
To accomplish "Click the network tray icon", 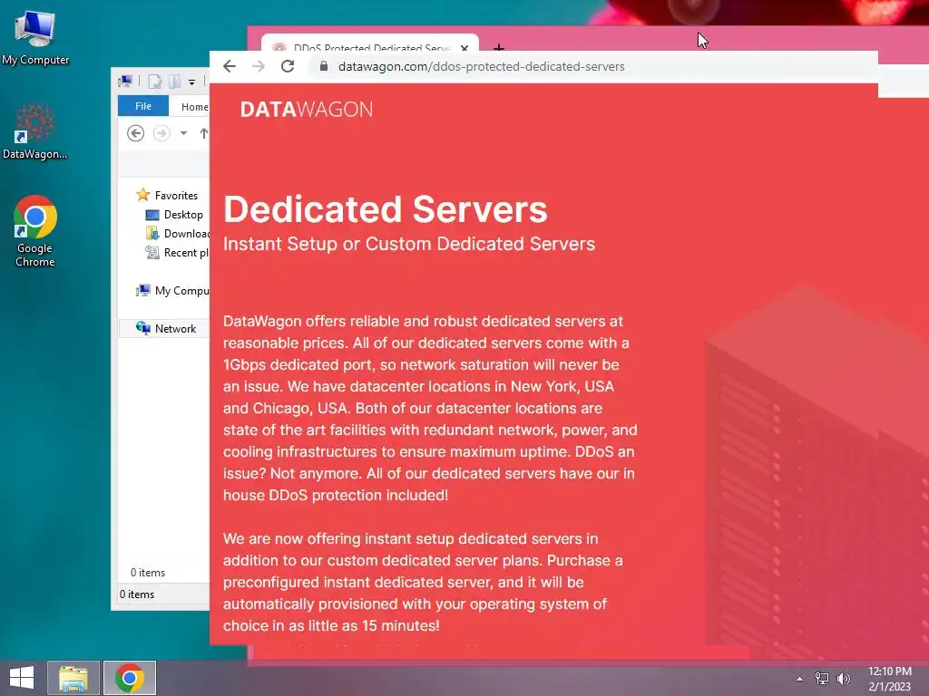I will (822, 678).
